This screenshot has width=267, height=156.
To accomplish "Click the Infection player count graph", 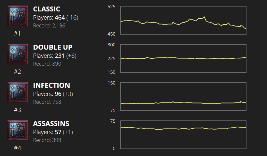I will pos(183,96).
